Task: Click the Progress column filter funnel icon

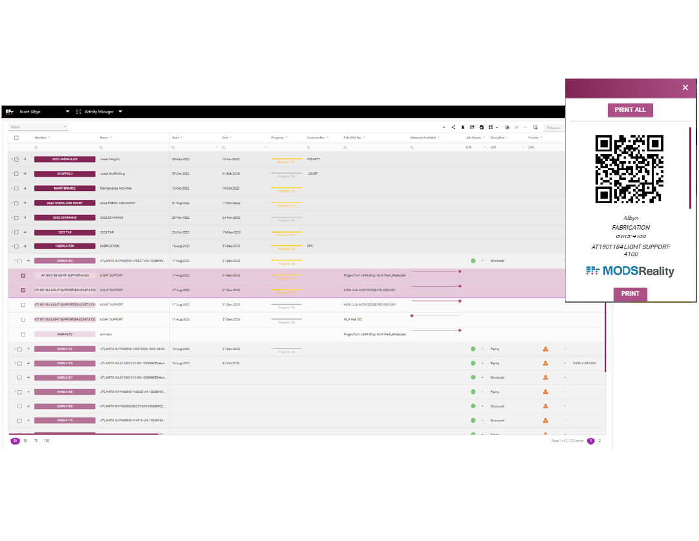Action: 286,138
